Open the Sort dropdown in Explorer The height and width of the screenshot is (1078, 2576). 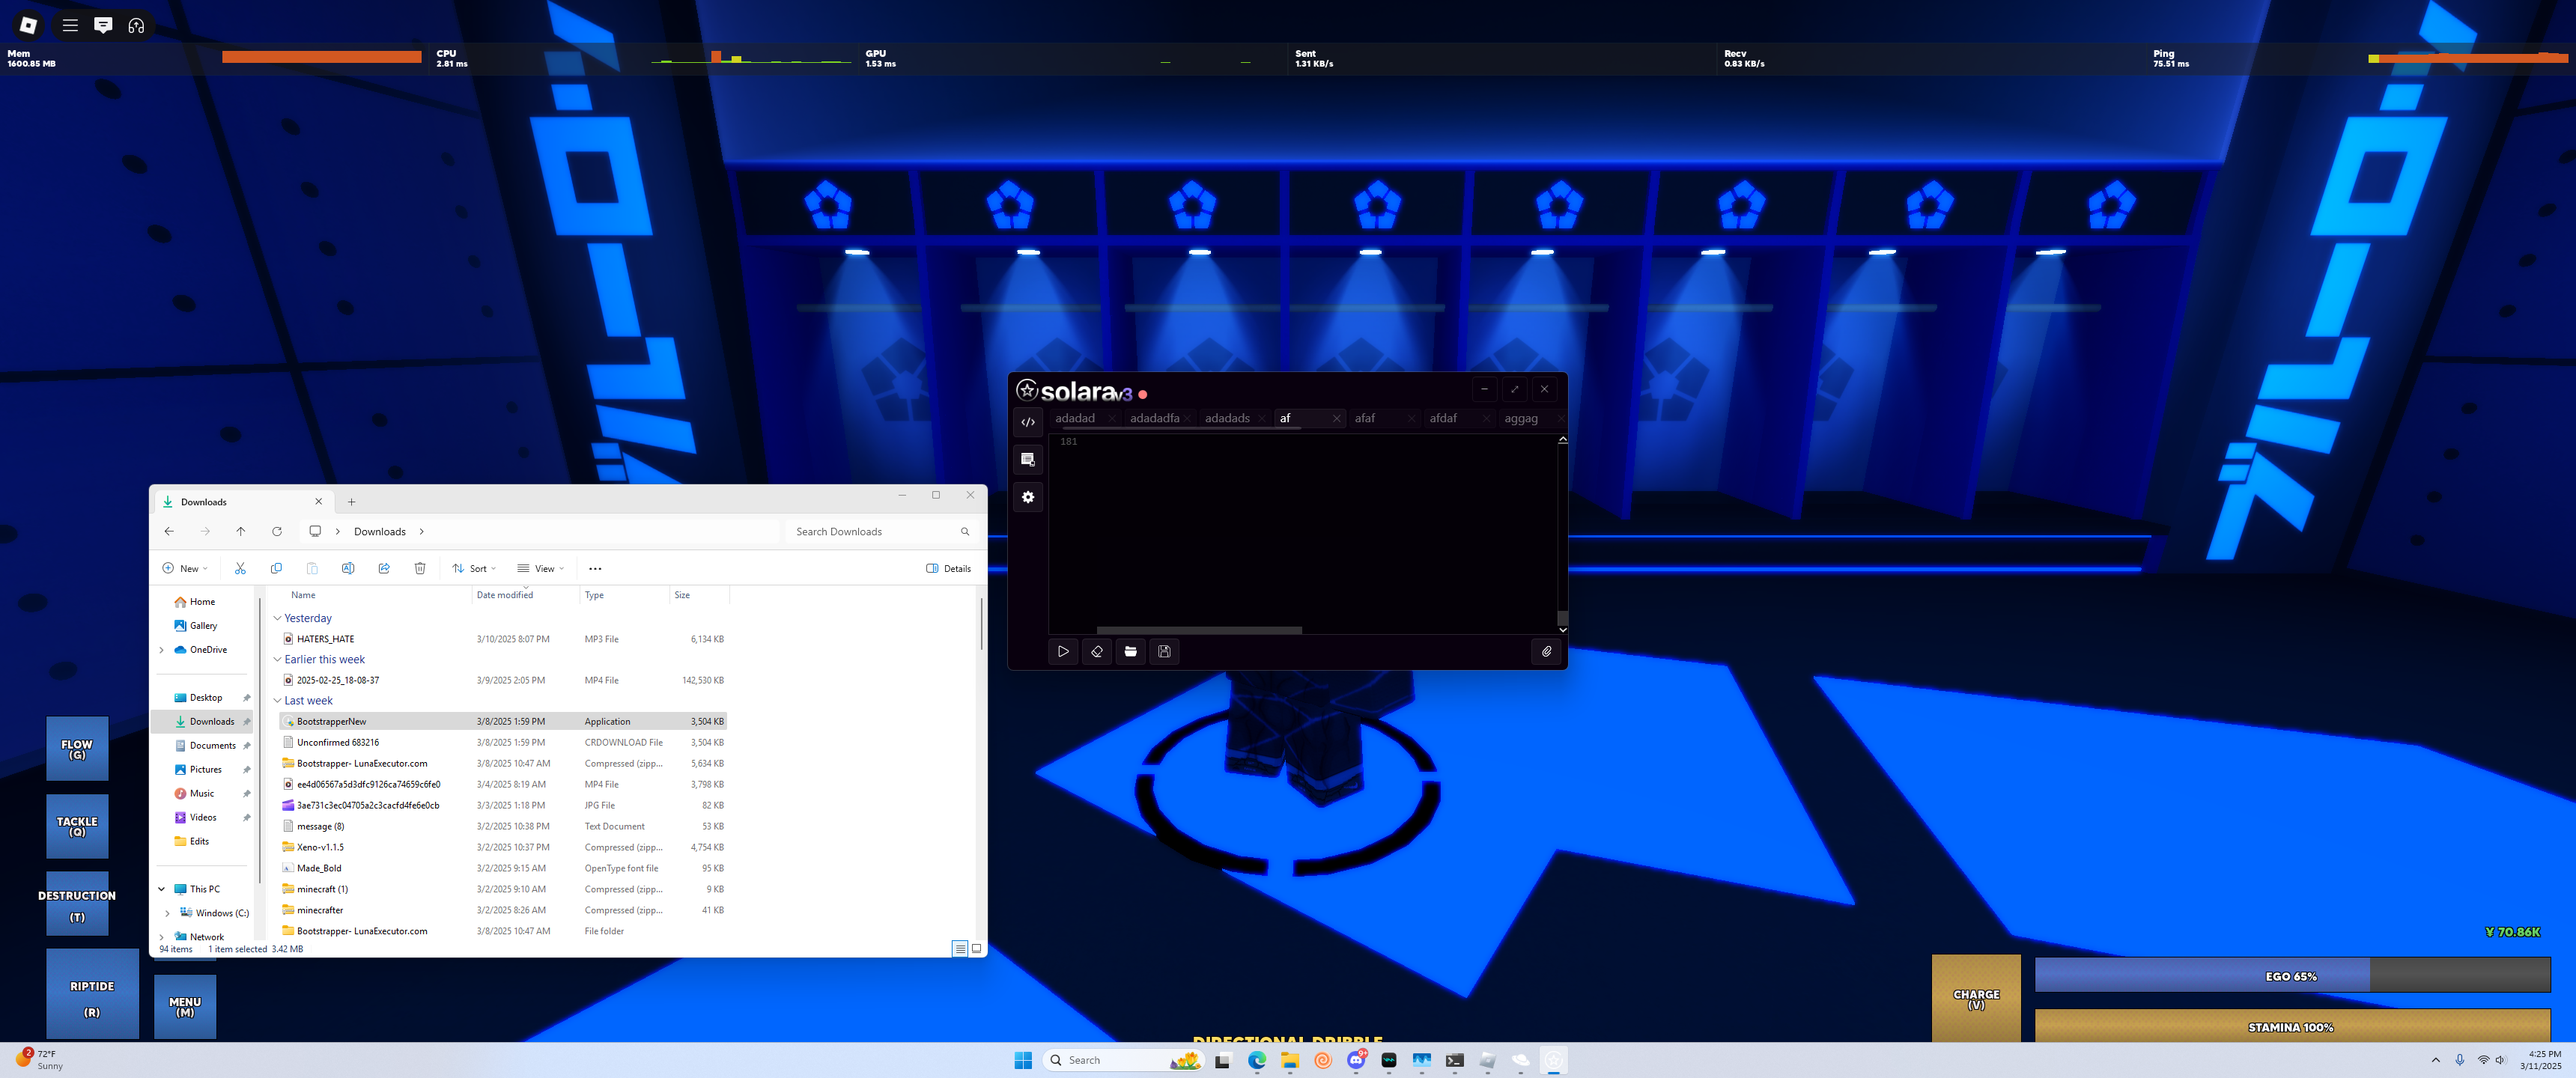(474, 568)
